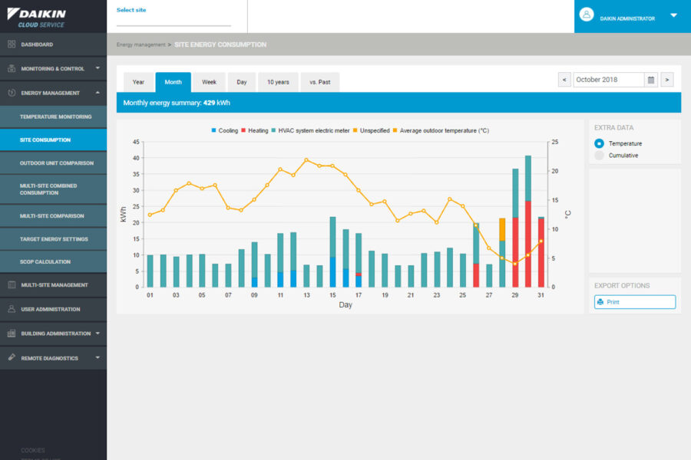Switch to the 10 years tab
Viewport: 691px width, 460px height.
coord(278,82)
